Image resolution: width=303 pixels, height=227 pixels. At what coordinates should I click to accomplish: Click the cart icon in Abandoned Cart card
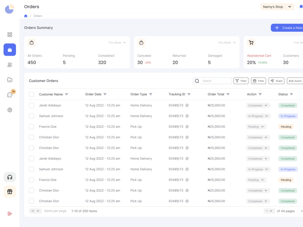tap(251, 43)
